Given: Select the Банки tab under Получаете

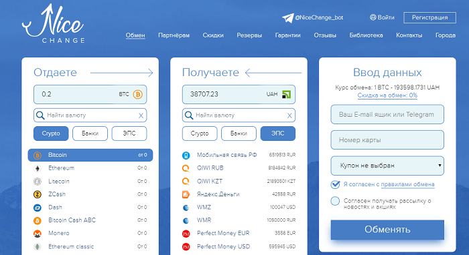Looking at the screenshot, I should pos(239,134).
